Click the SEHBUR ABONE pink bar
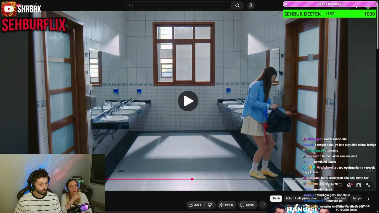Screen dimensions: 379x213 tap(330, 4)
